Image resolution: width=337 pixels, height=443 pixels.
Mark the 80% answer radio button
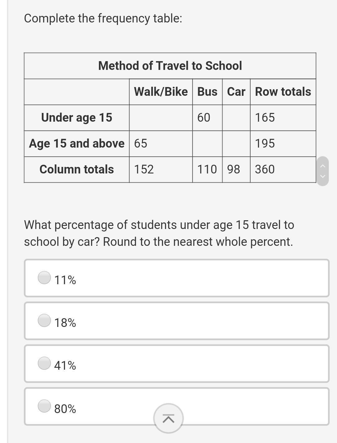click(x=44, y=406)
